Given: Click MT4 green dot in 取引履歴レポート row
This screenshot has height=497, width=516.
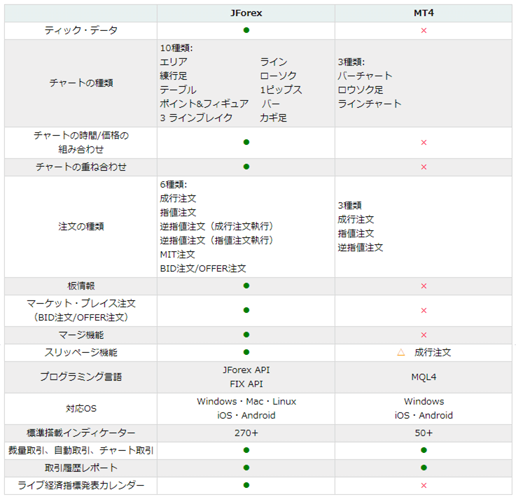Looking at the screenshot, I should coord(424,468).
